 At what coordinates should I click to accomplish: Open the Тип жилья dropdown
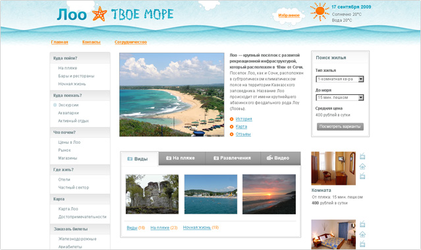click(x=340, y=79)
